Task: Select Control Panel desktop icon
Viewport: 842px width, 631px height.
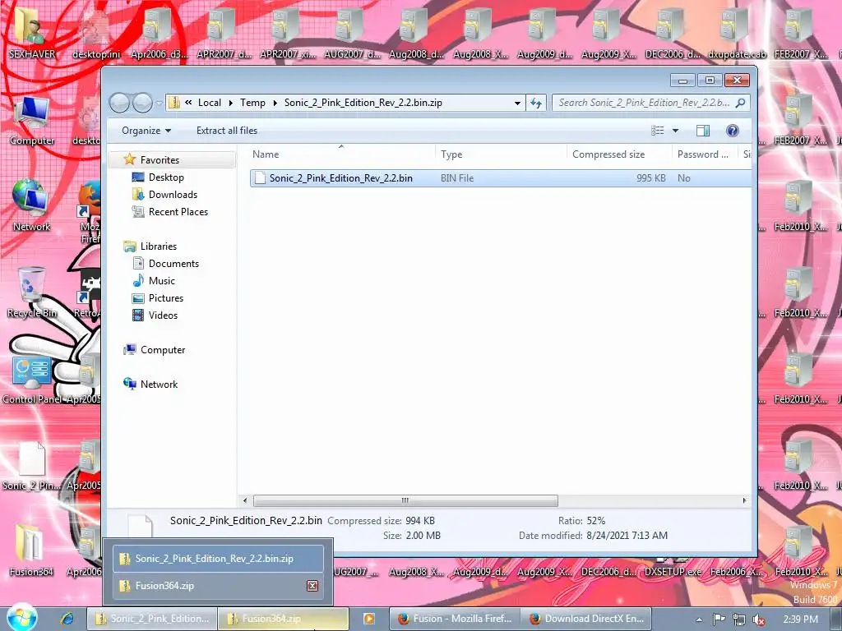Action: (x=32, y=380)
